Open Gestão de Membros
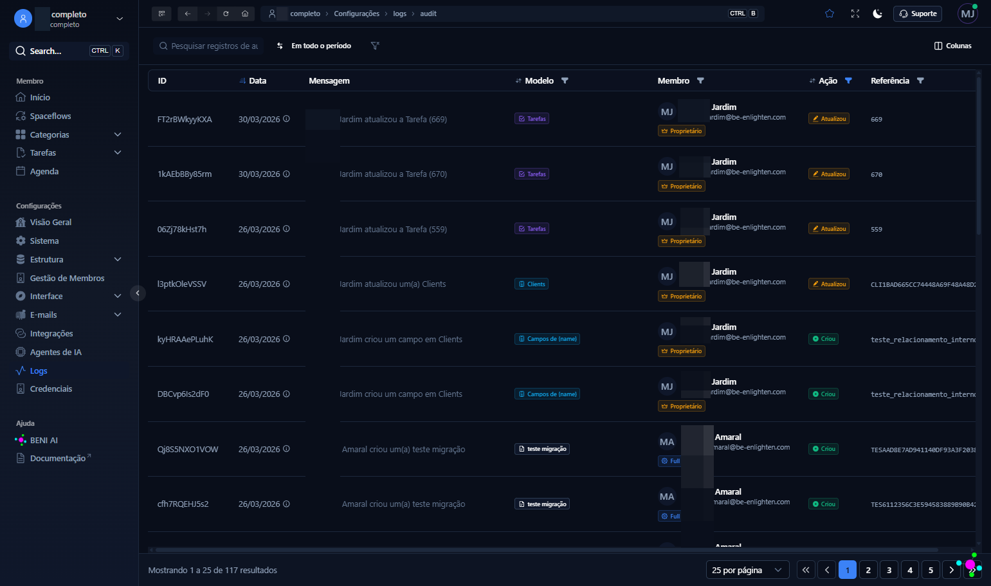 pyautogui.click(x=67, y=278)
